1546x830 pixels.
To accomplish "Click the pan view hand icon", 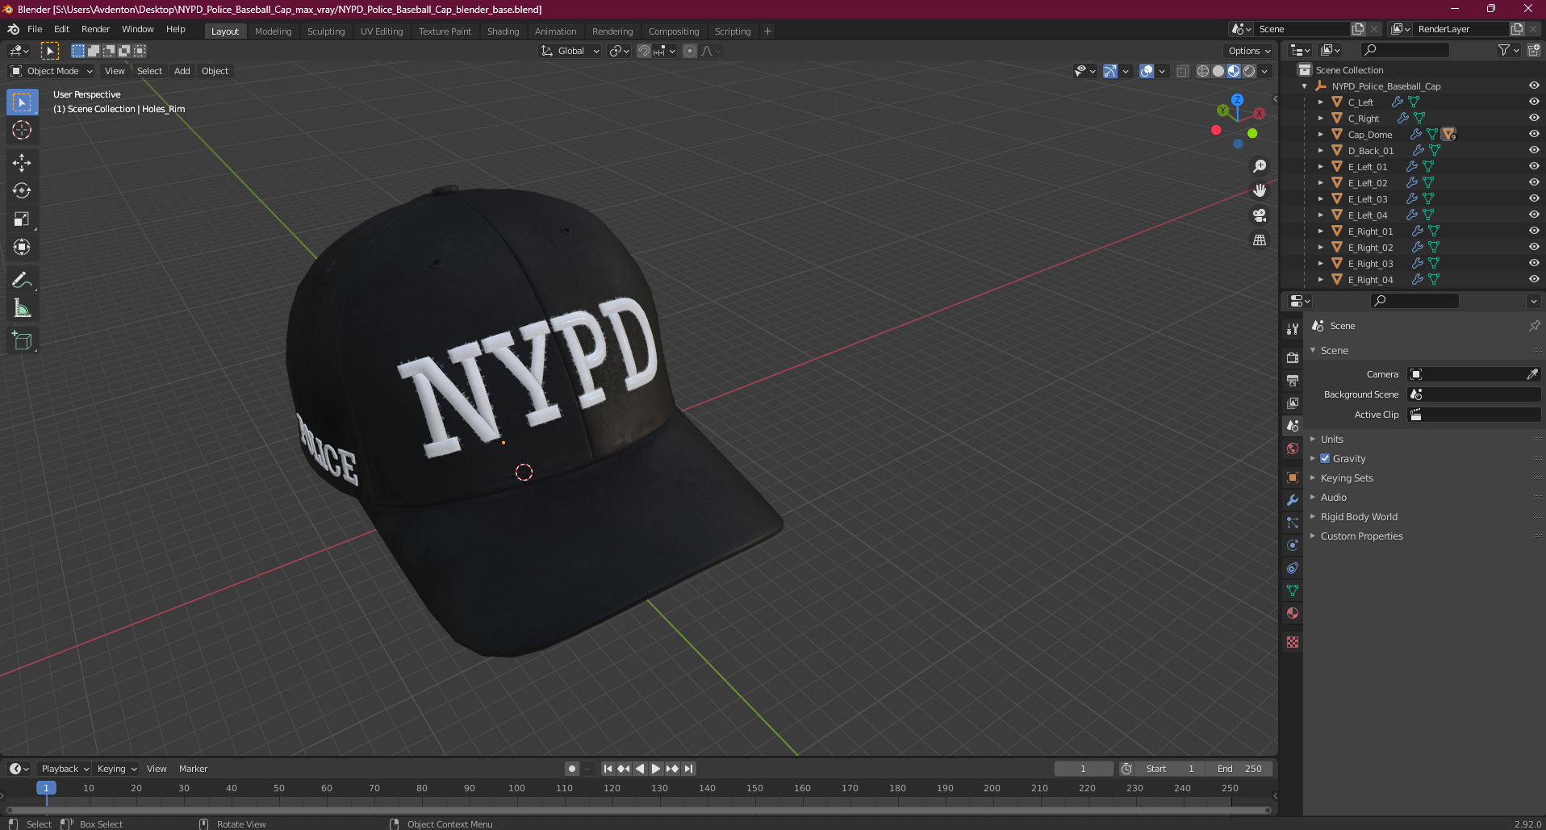I will pyautogui.click(x=1259, y=191).
